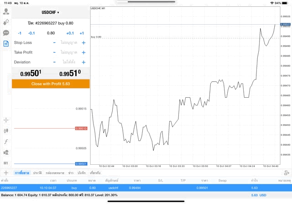Change the M1 timeframe in sidebar
Image resolution: width=292 pixels, height=204 pixels.
(x=6, y=163)
